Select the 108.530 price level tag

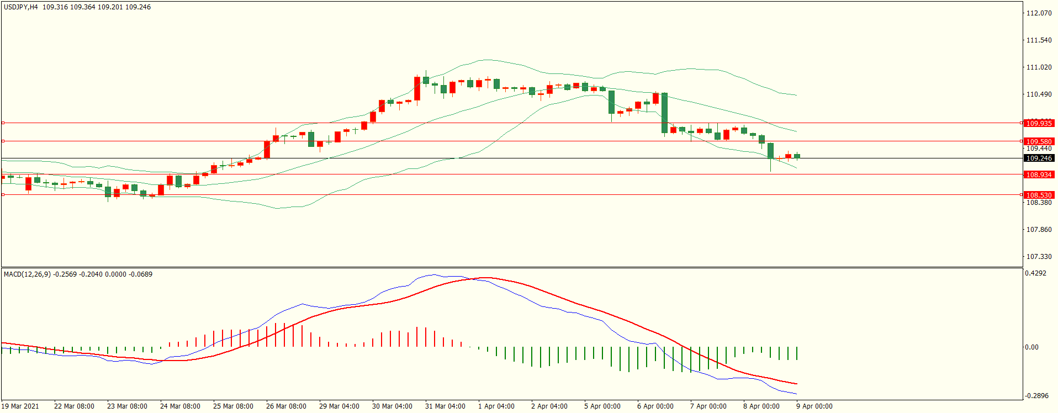(x=1039, y=195)
